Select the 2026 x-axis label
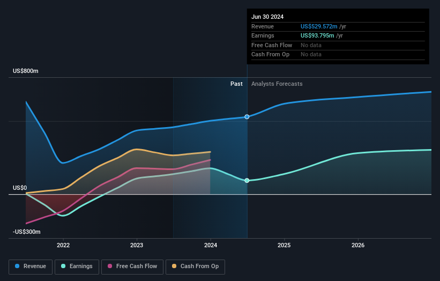440x281 pixels. pos(358,245)
